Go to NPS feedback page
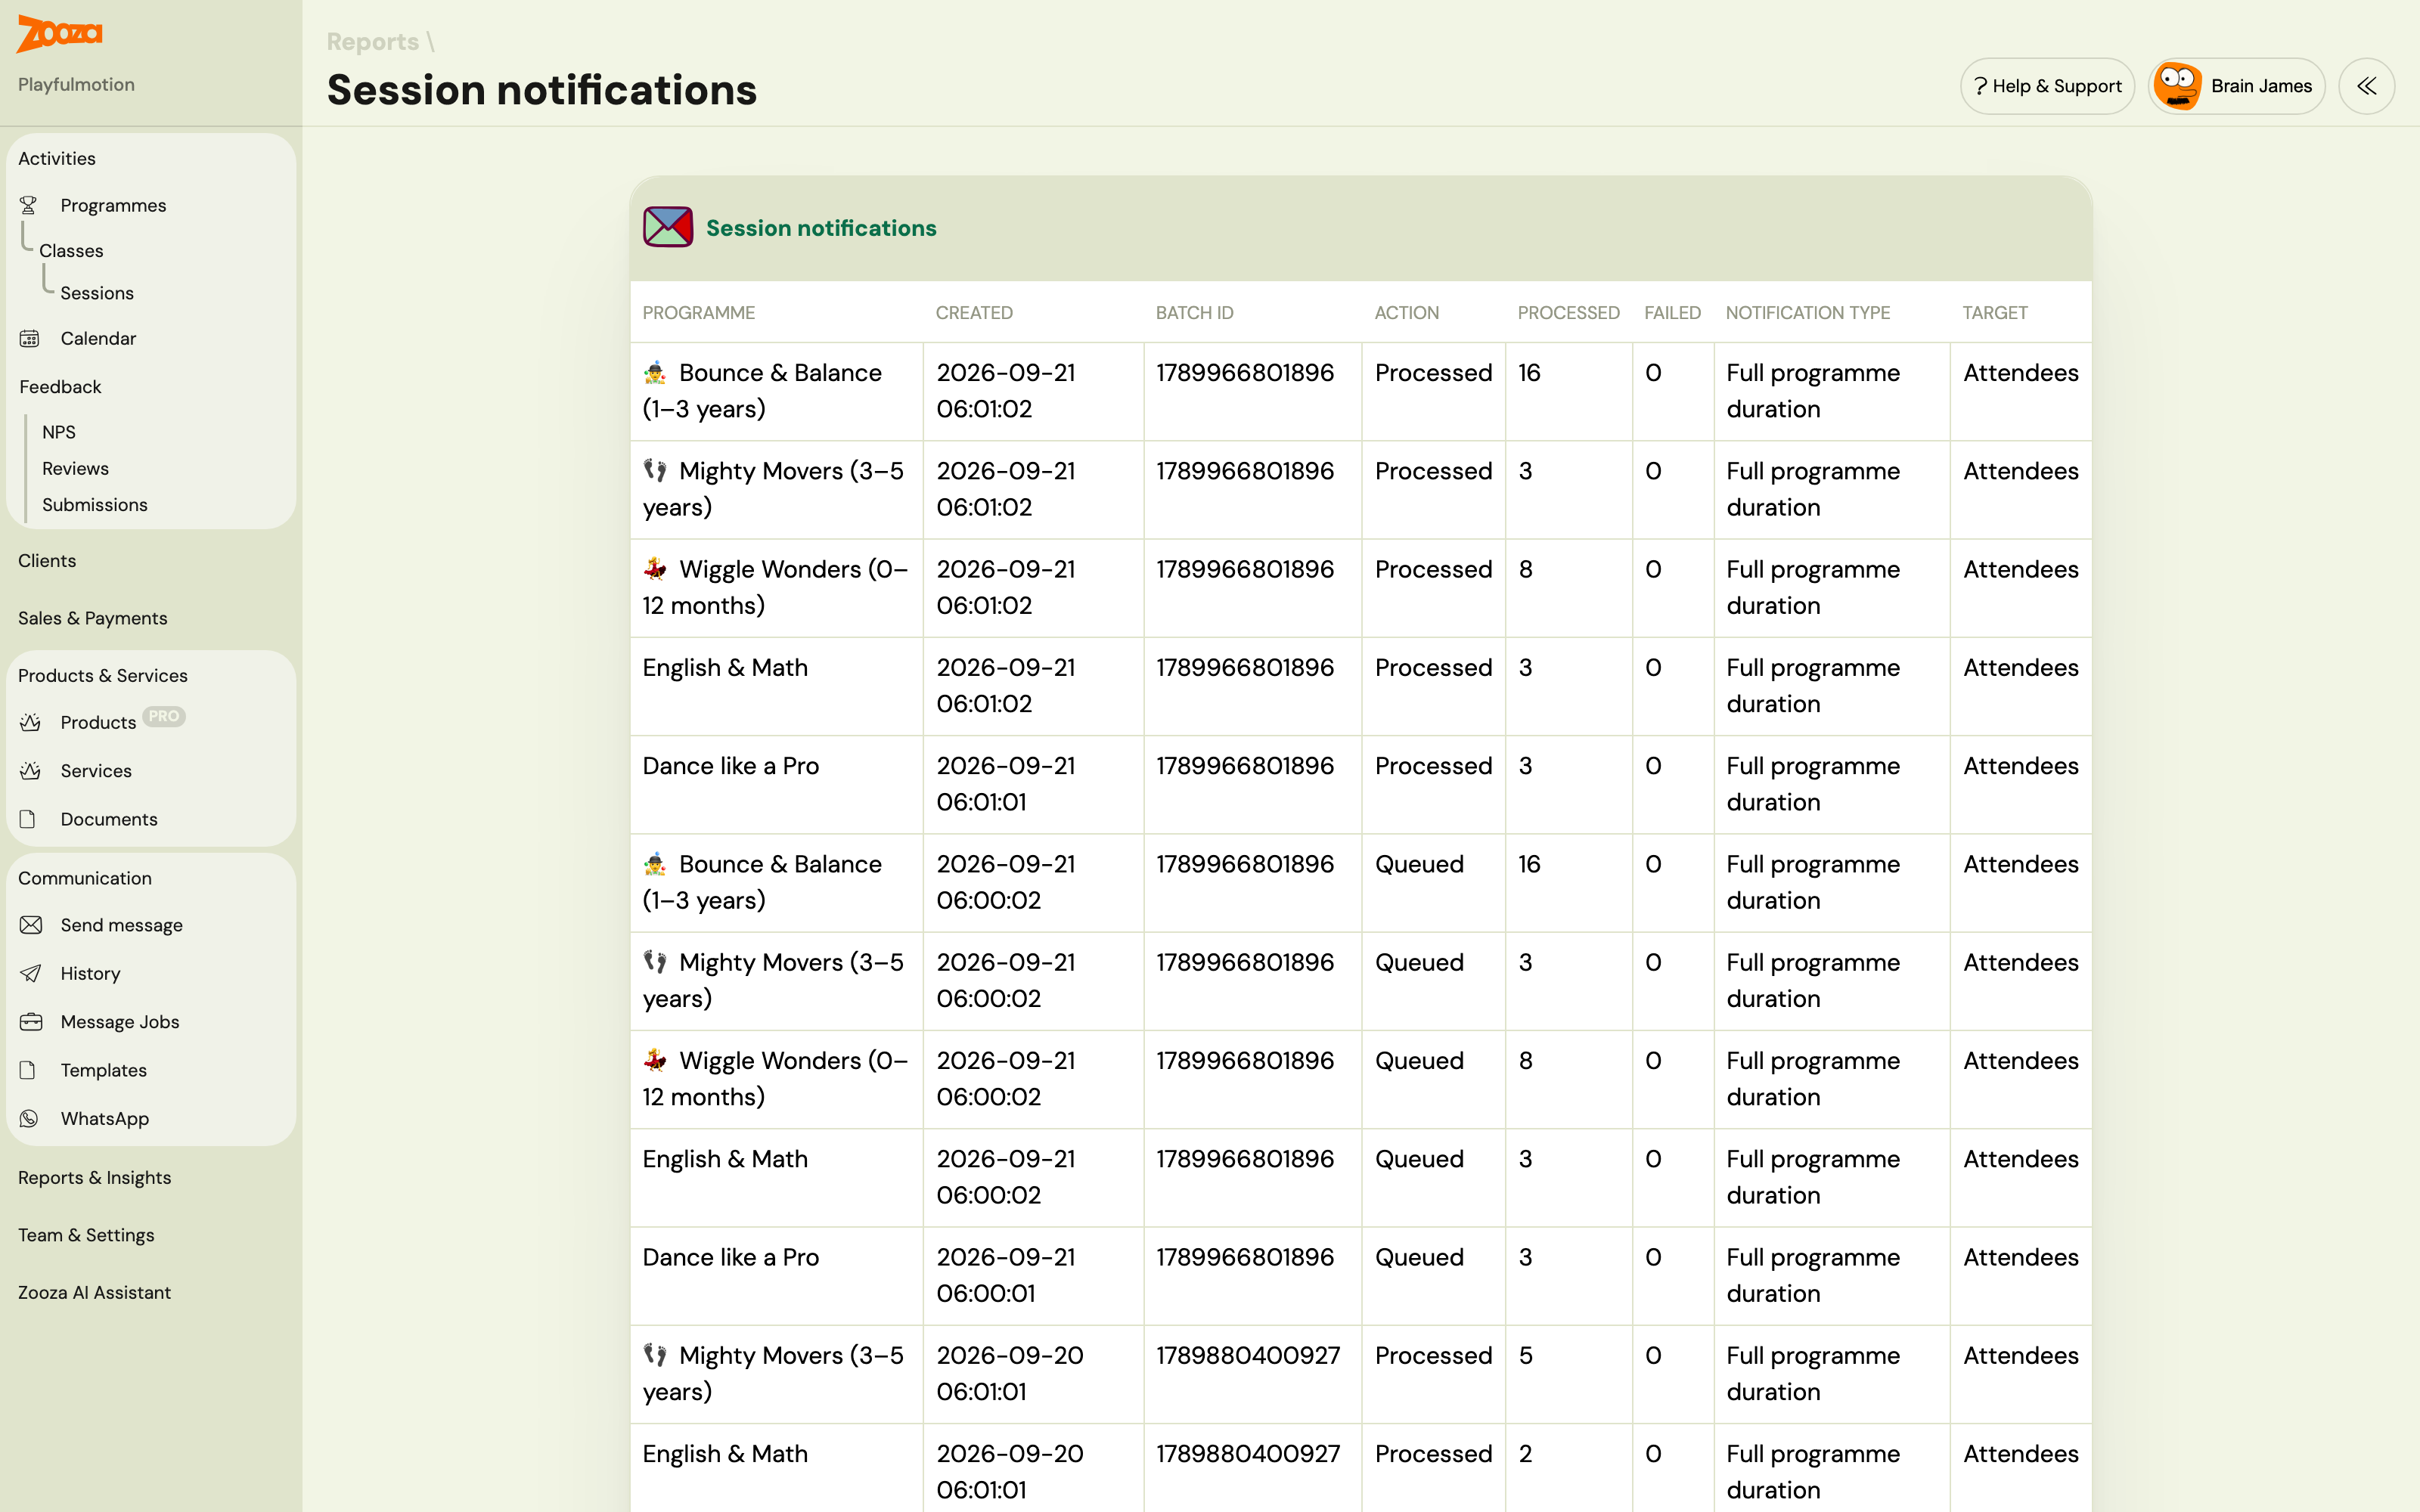Image resolution: width=2420 pixels, height=1512 pixels. pos(59,432)
